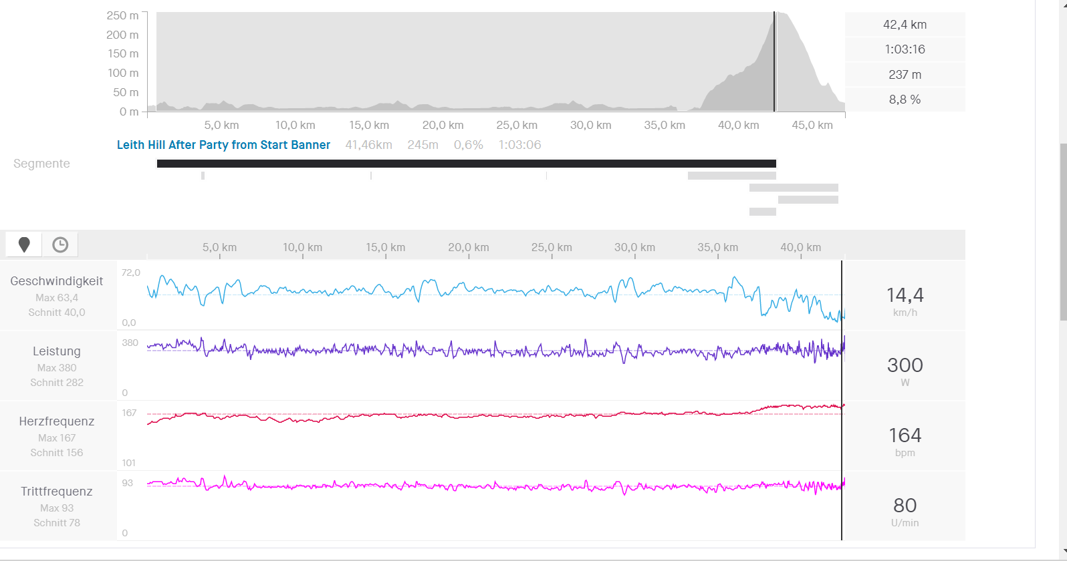Click the Trittfrequenz metric label

57,492
